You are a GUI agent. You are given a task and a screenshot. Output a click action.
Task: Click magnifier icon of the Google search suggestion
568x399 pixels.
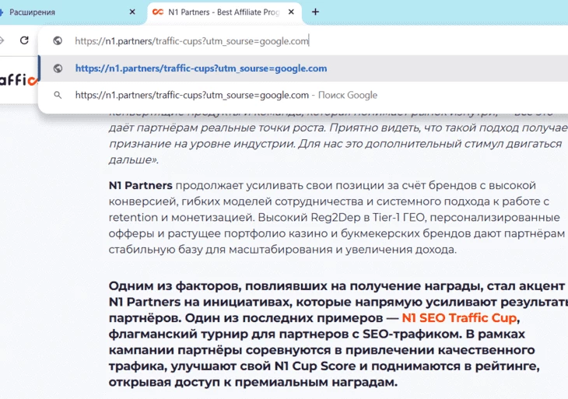58,95
